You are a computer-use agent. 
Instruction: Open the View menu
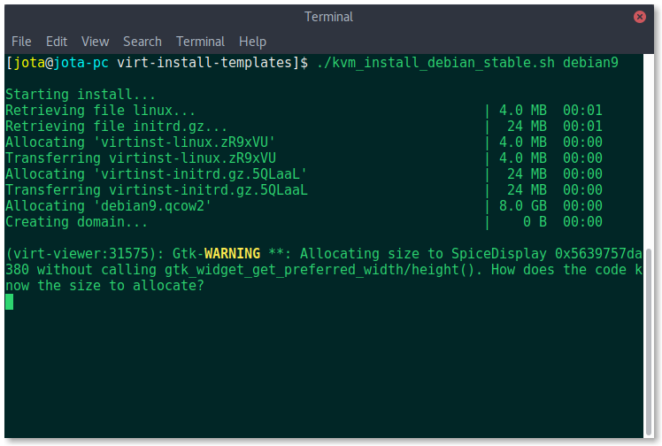click(x=96, y=42)
